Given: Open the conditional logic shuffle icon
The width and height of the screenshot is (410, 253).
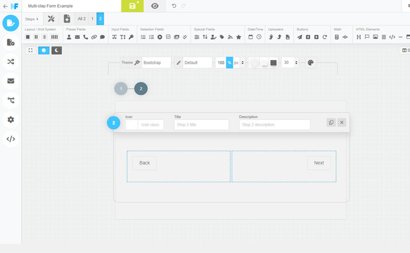Looking at the screenshot, I should click(11, 62).
